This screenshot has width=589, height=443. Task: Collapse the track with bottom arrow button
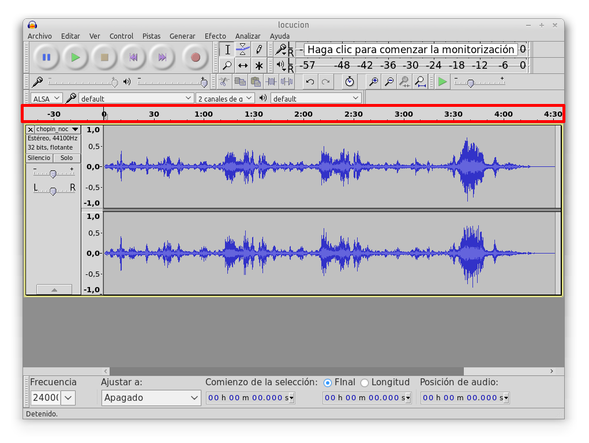[x=54, y=289]
